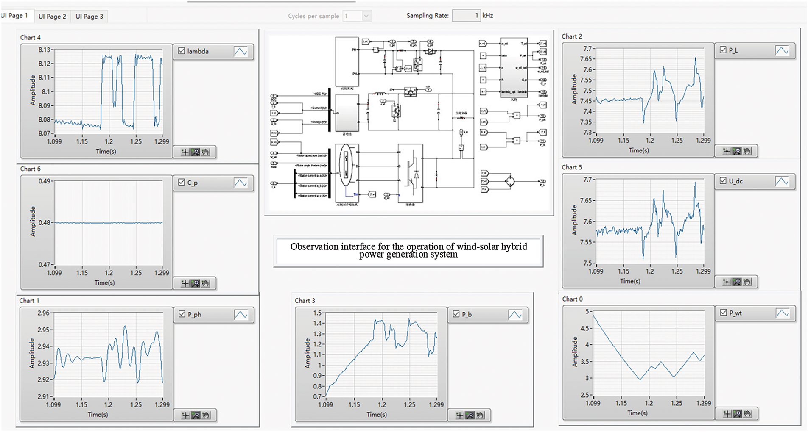Select the pan hand tool in Chart 6 palette

(x=206, y=283)
